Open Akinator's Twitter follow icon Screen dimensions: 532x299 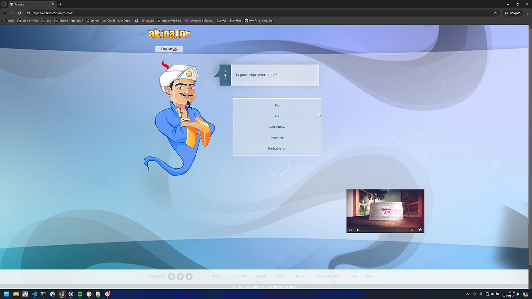pos(180,276)
